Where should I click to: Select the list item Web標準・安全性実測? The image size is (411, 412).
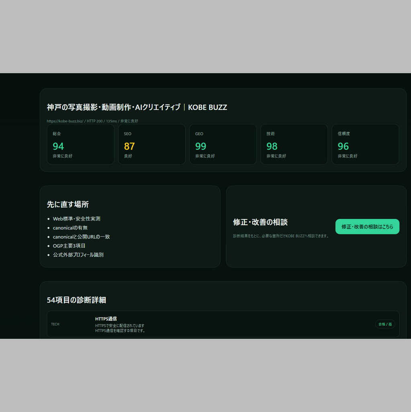76,218
